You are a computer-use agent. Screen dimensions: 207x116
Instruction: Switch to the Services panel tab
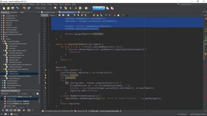(x=14, y=12)
